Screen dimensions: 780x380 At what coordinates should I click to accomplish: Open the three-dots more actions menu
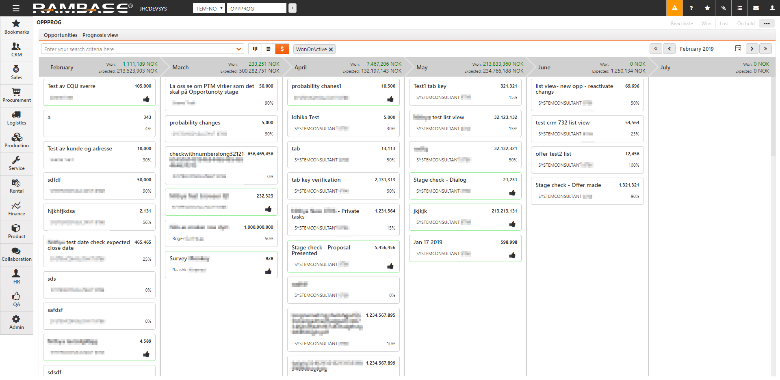pos(767,24)
